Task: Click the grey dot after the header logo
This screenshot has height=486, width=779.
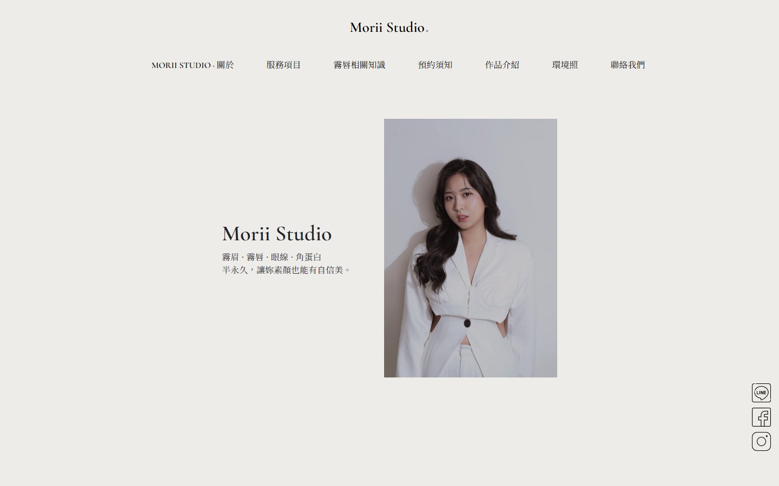Action: 427,31
